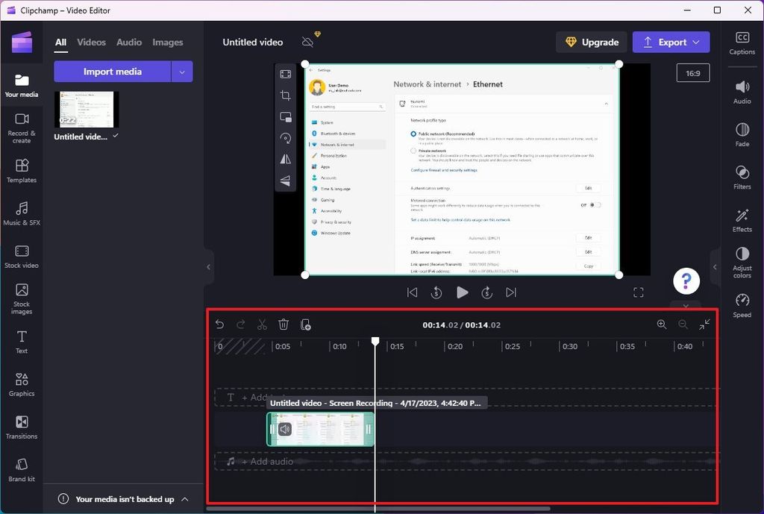
Task: Select the Picture-in-picture icon
Action: click(286, 117)
